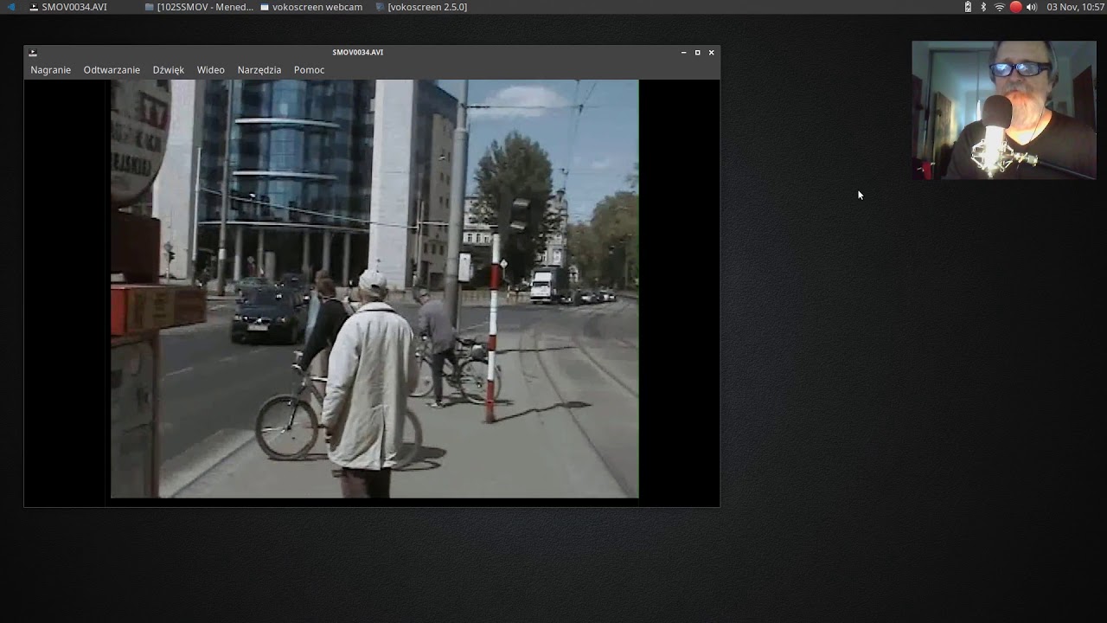The width and height of the screenshot is (1107, 623).
Task: Click the Bluetooth tray icon
Action: pyautogui.click(x=983, y=7)
